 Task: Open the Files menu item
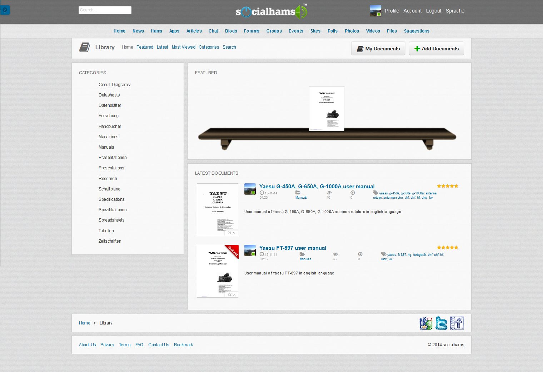[x=392, y=31]
